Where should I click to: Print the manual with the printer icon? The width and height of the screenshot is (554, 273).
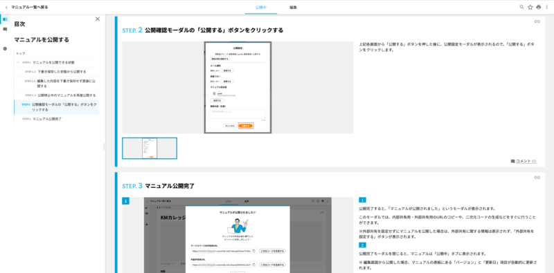click(539, 7)
